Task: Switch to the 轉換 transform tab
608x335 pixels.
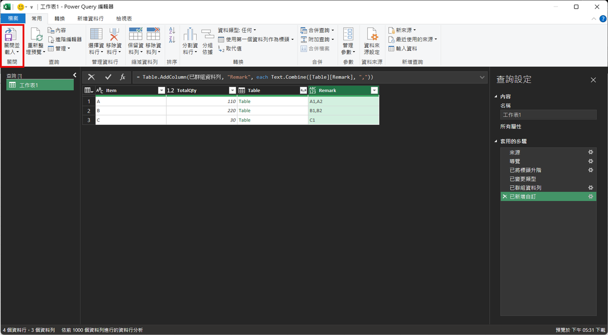Action: (59, 19)
